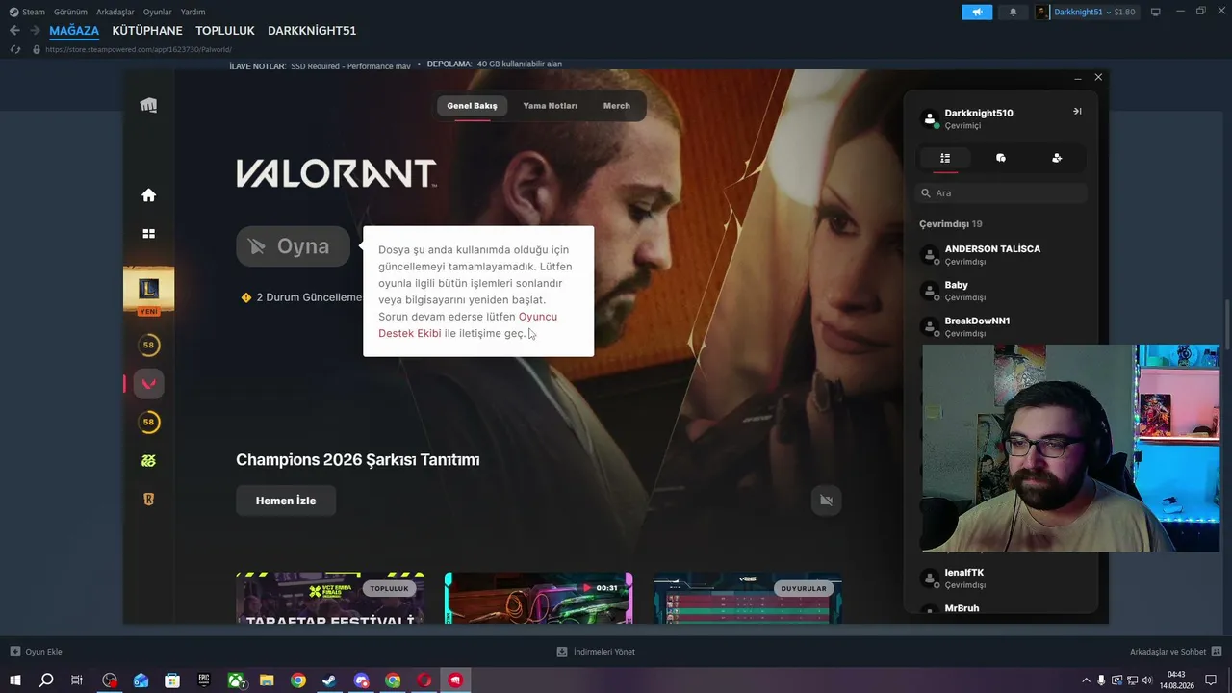Open the Oyunlar menu

157,12
